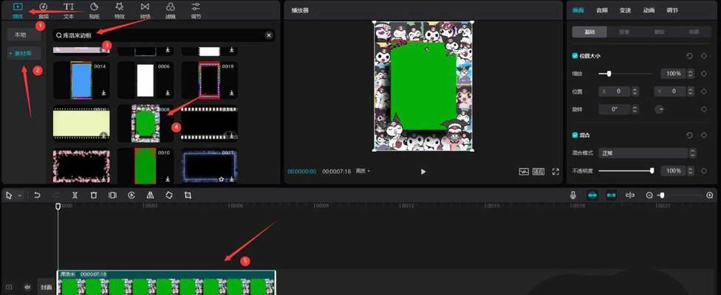721x295 pixels.
Task: Open the Blend mode (正常) dropdown
Action: tap(647, 153)
